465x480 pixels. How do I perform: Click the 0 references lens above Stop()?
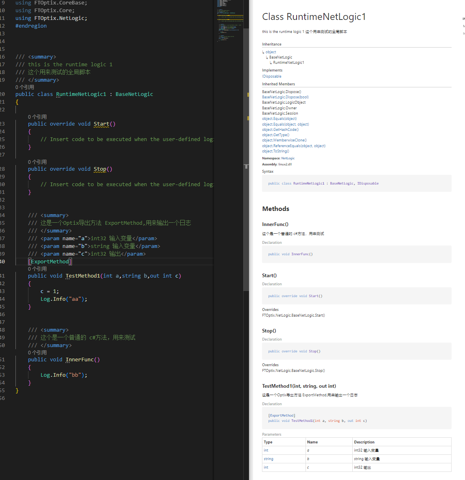click(x=37, y=162)
